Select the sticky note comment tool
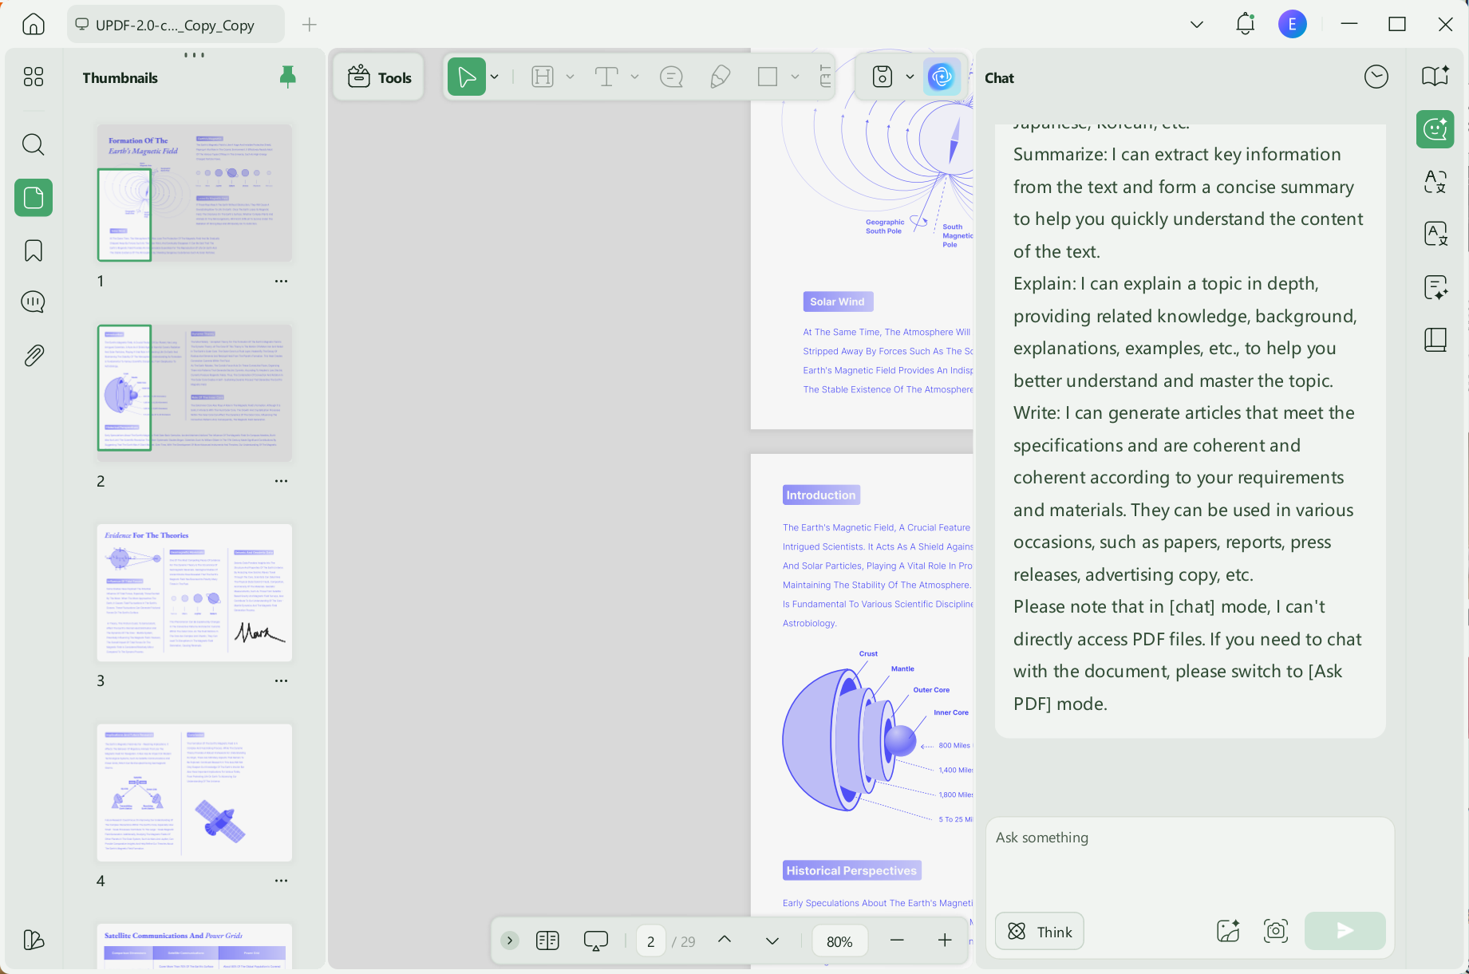The height and width of the screenshot is (974, 1469). pyautogui.click(x=671, y=77)
